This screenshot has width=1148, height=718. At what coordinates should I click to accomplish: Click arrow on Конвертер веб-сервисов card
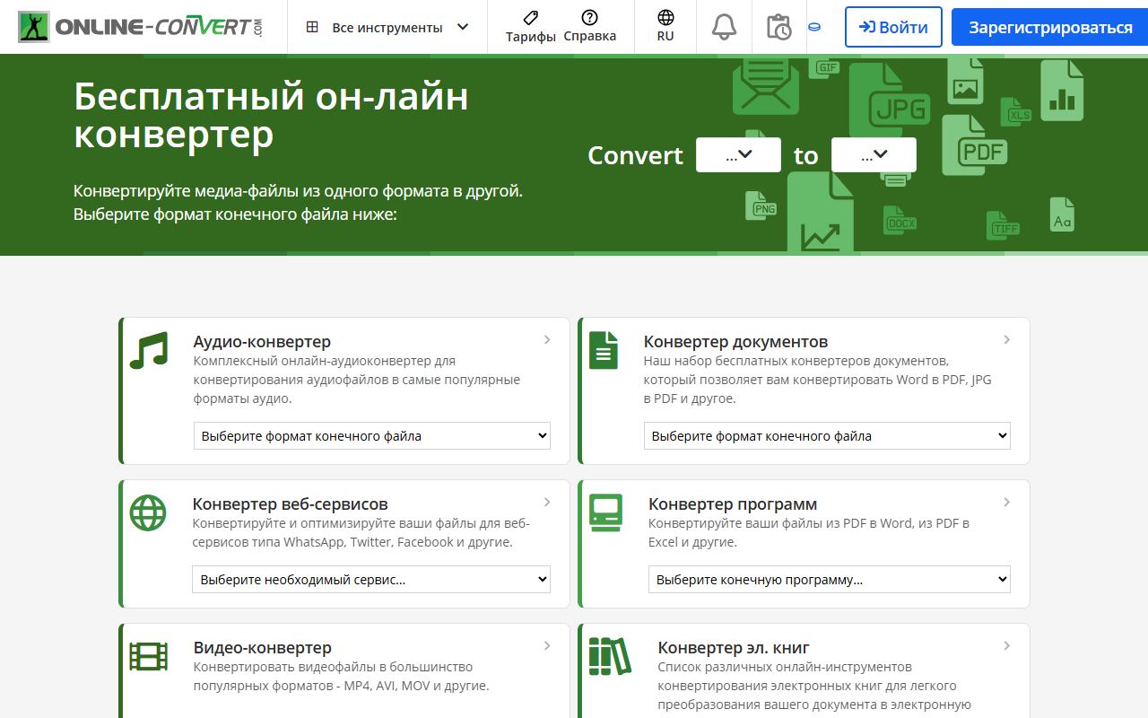[x=547, y=502]
